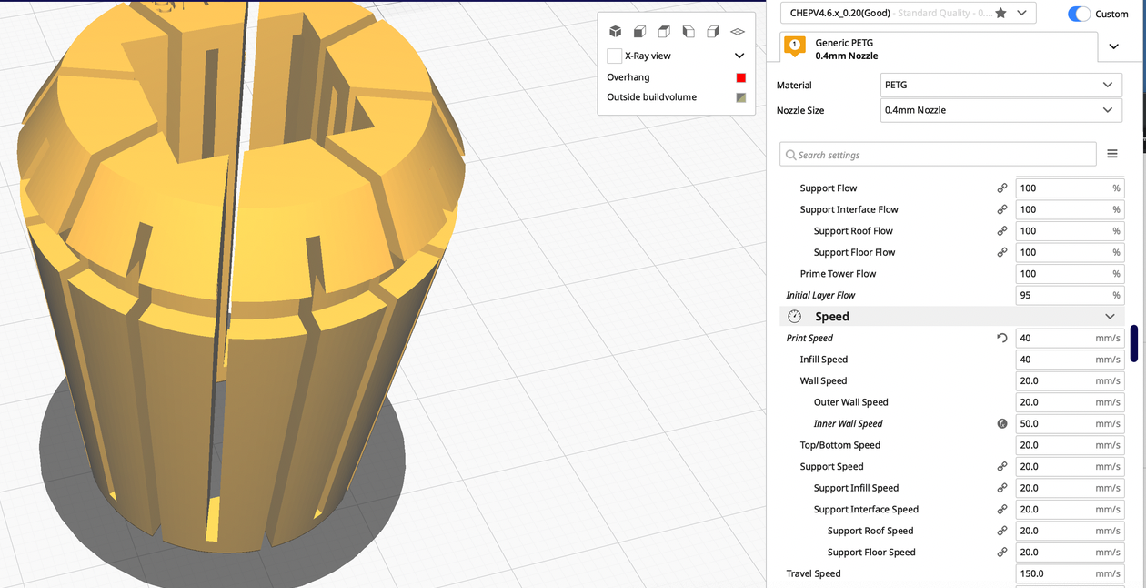Collapse the Speed settings section
This screenshot has height=588, width=1146.
1109,317
